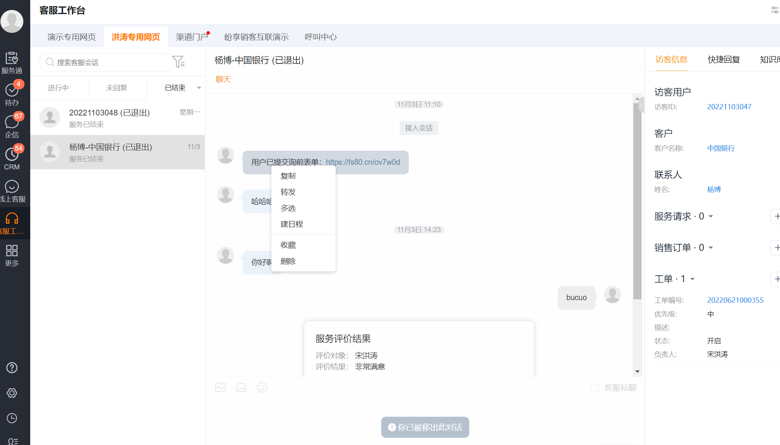Switch to the 快捷回复 tab
Viewport: 780px width, 445px height.
click(x=723, y=60)
